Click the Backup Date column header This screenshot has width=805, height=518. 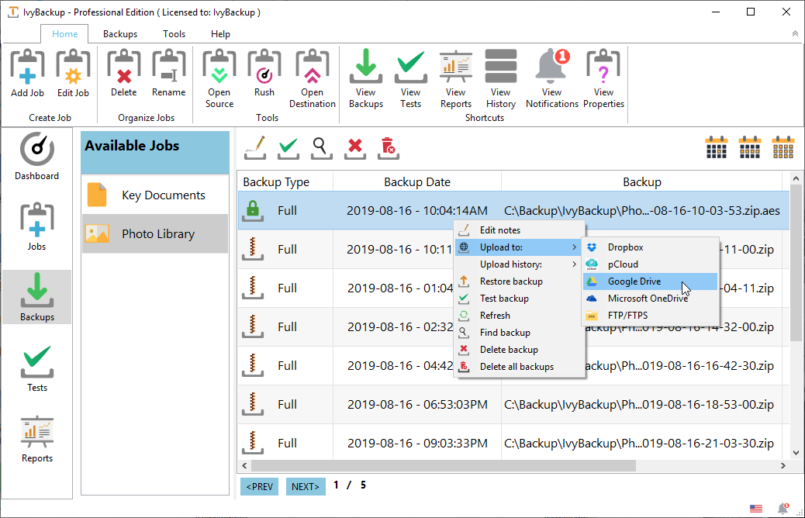pos(417,182)
